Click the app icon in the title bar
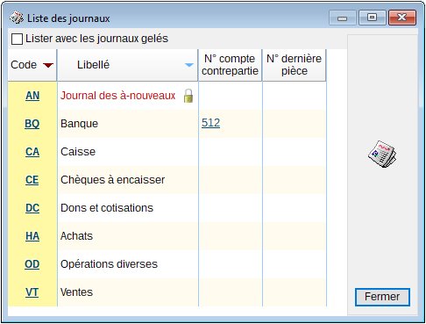Image resolution: width=426 pixels, height=324 pixels. tap(17, 18)
